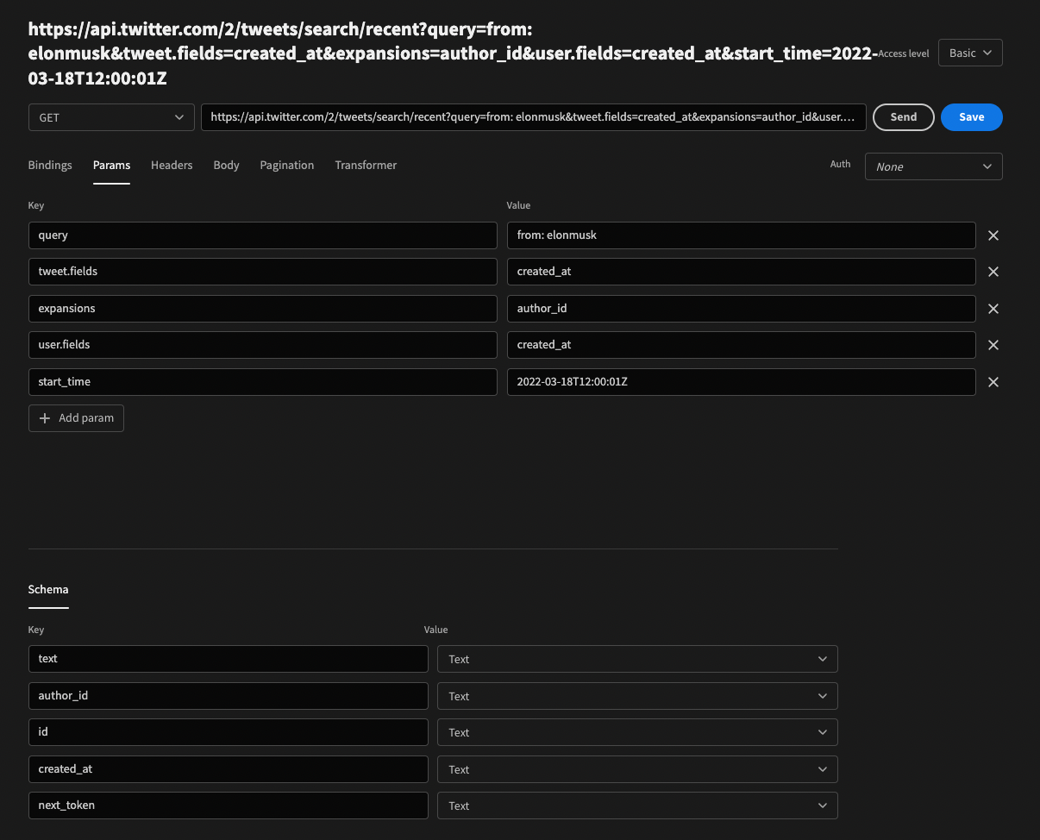Screen dimensions: 1040x840
Task: Open the Text type dropdown for author_id
Action: (x=637, y=695)
